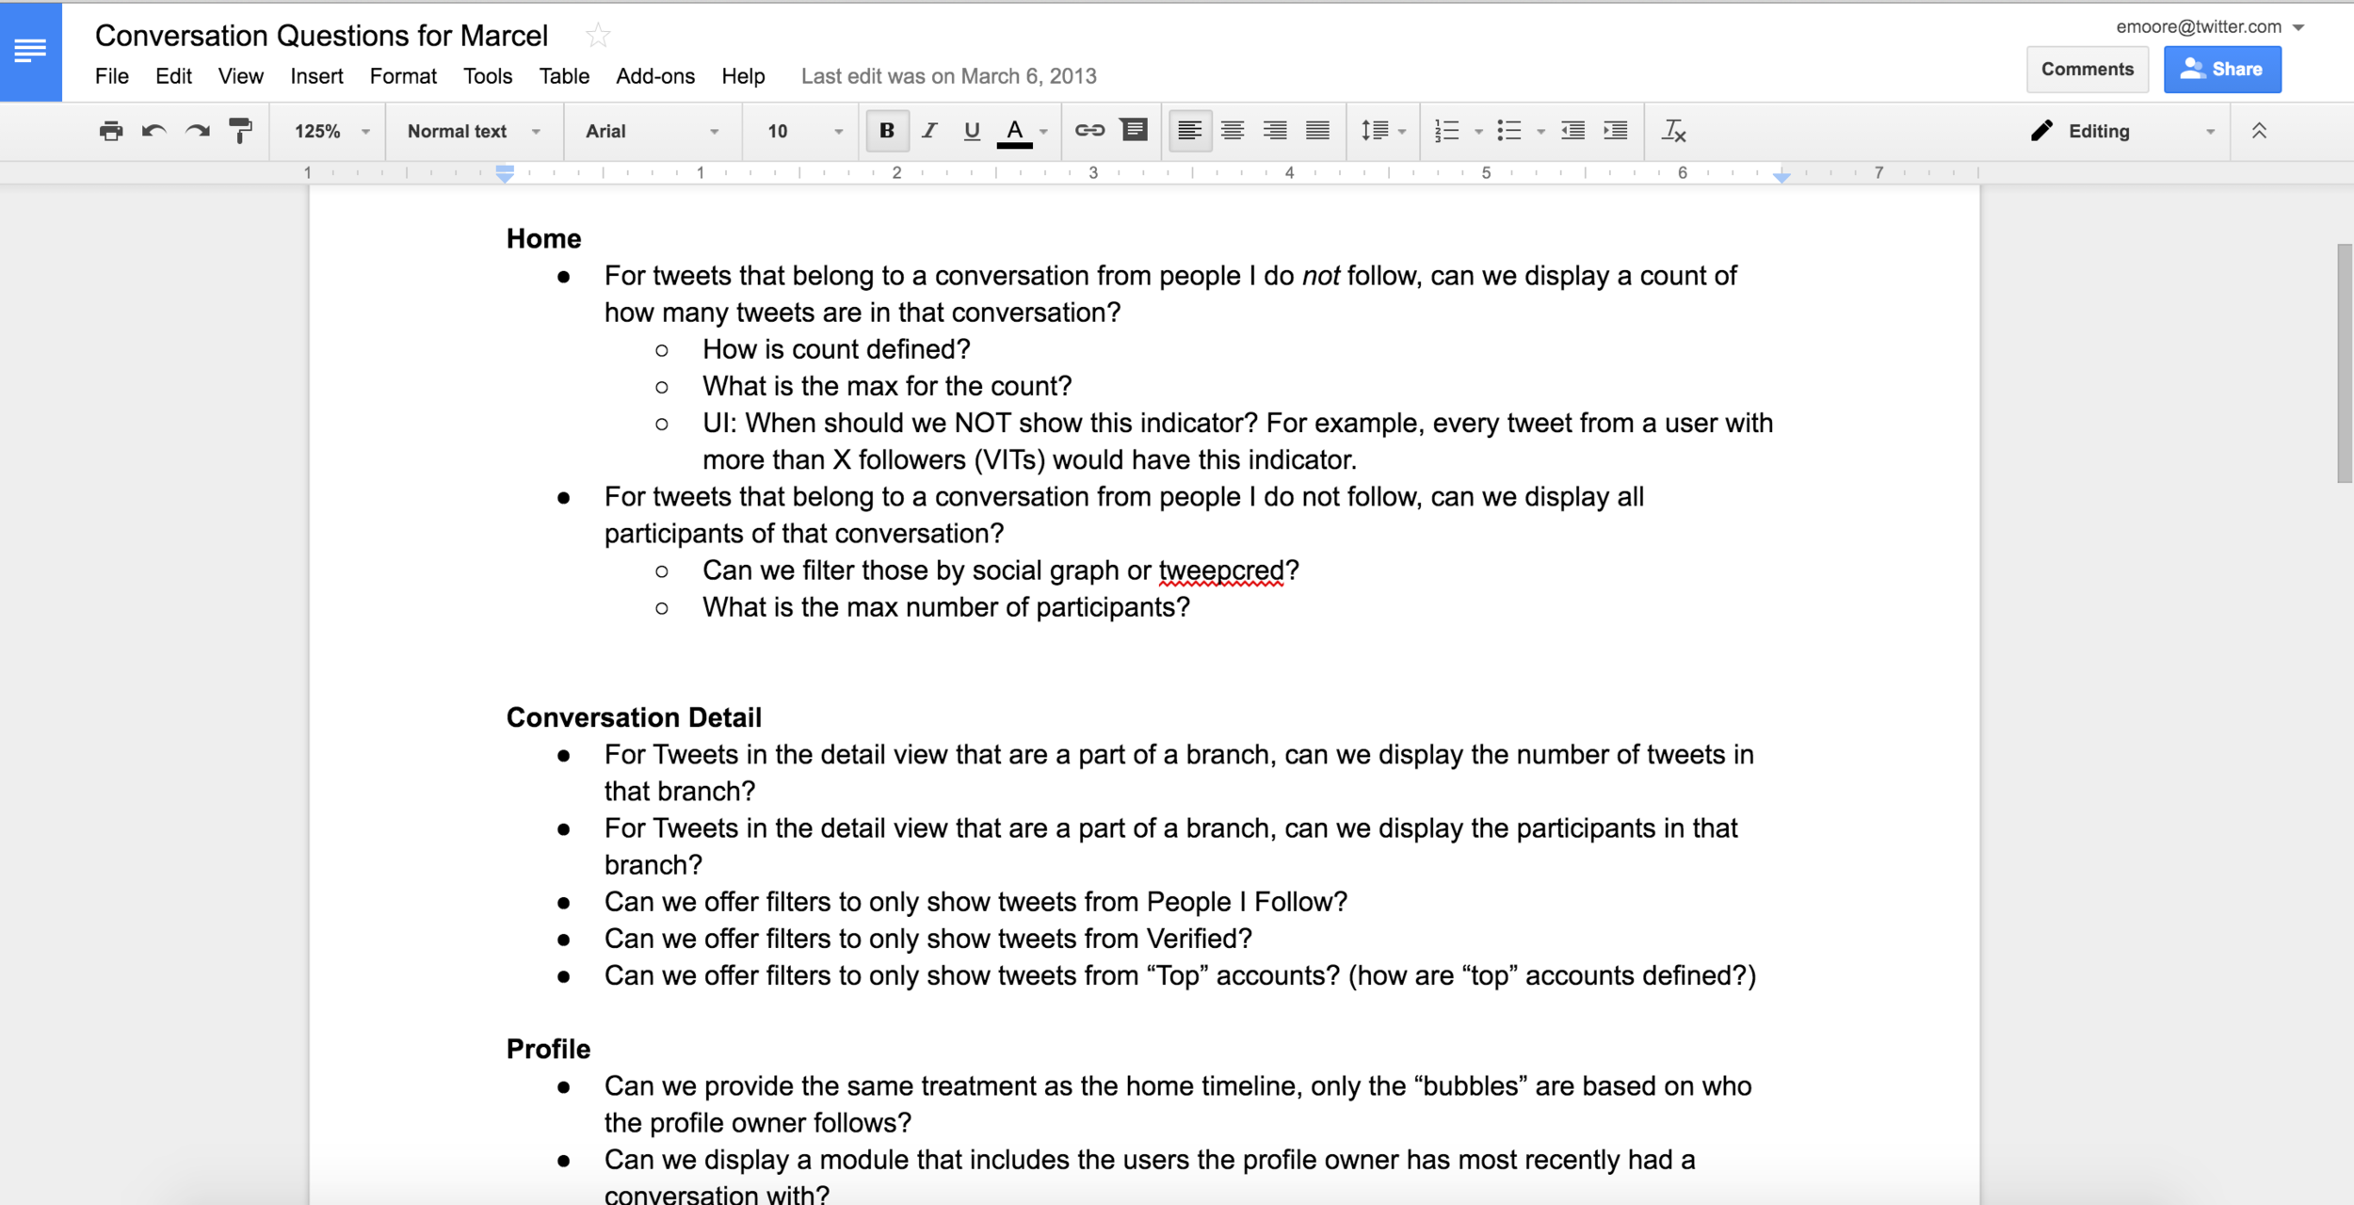Click the document title to rename
2354x1205 pixels.
[321, 36]
